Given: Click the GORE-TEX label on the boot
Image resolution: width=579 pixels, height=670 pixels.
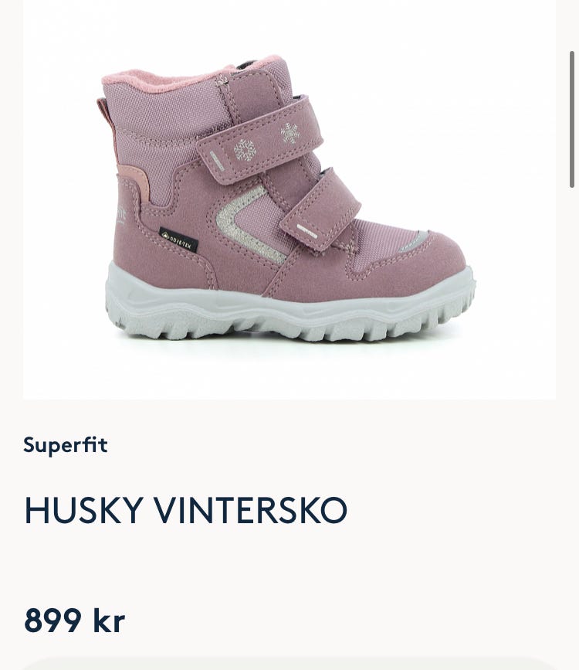Looking at the screenshot, I should coord(178,240).
